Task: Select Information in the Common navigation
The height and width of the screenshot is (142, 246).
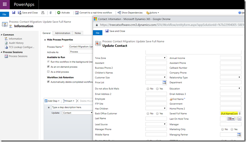Action: pyautogui.click(x=15, y=38)
